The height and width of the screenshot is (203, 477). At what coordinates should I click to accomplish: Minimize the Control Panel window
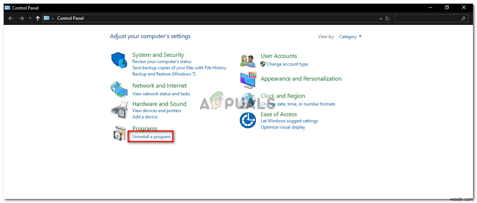[431, 8]
